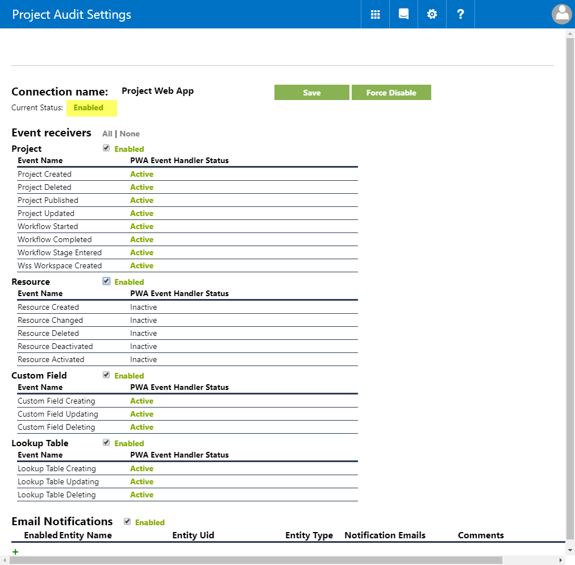Open the settings gear menu
The width and height of the screenshot is (575, 565).
(432, 14)
